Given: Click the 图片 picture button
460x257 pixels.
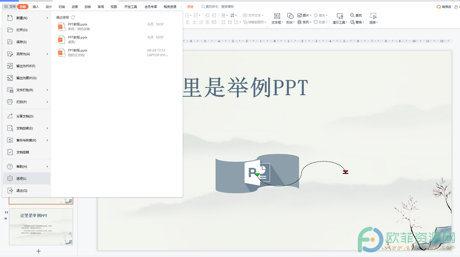Looking at the screenshot, I should coord(304,15).
